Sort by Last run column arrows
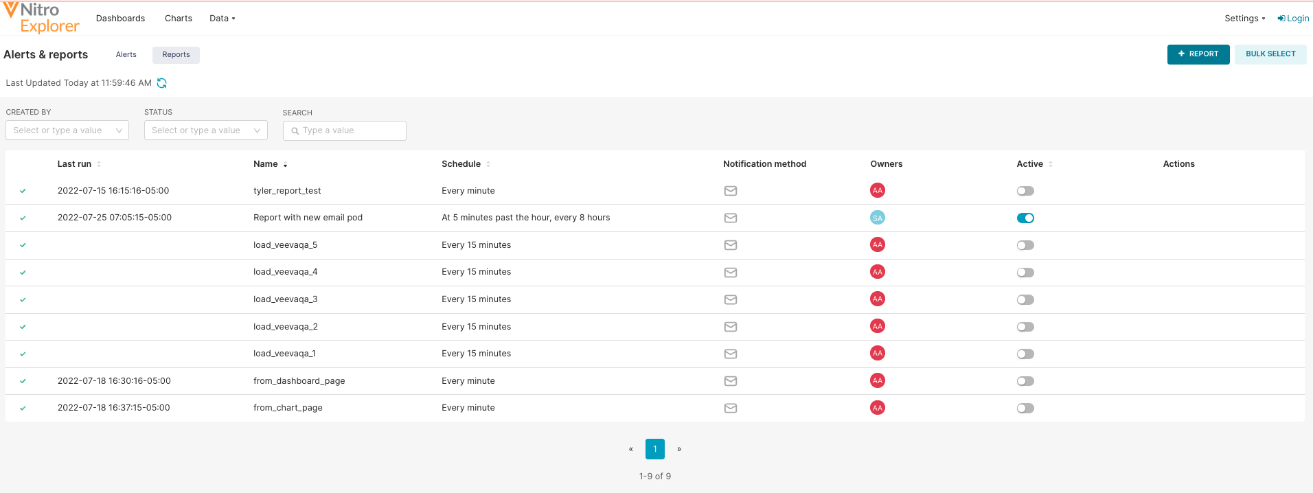This screenshot has height=493, width=1313. pyautogui.click(x=99, y=164)
